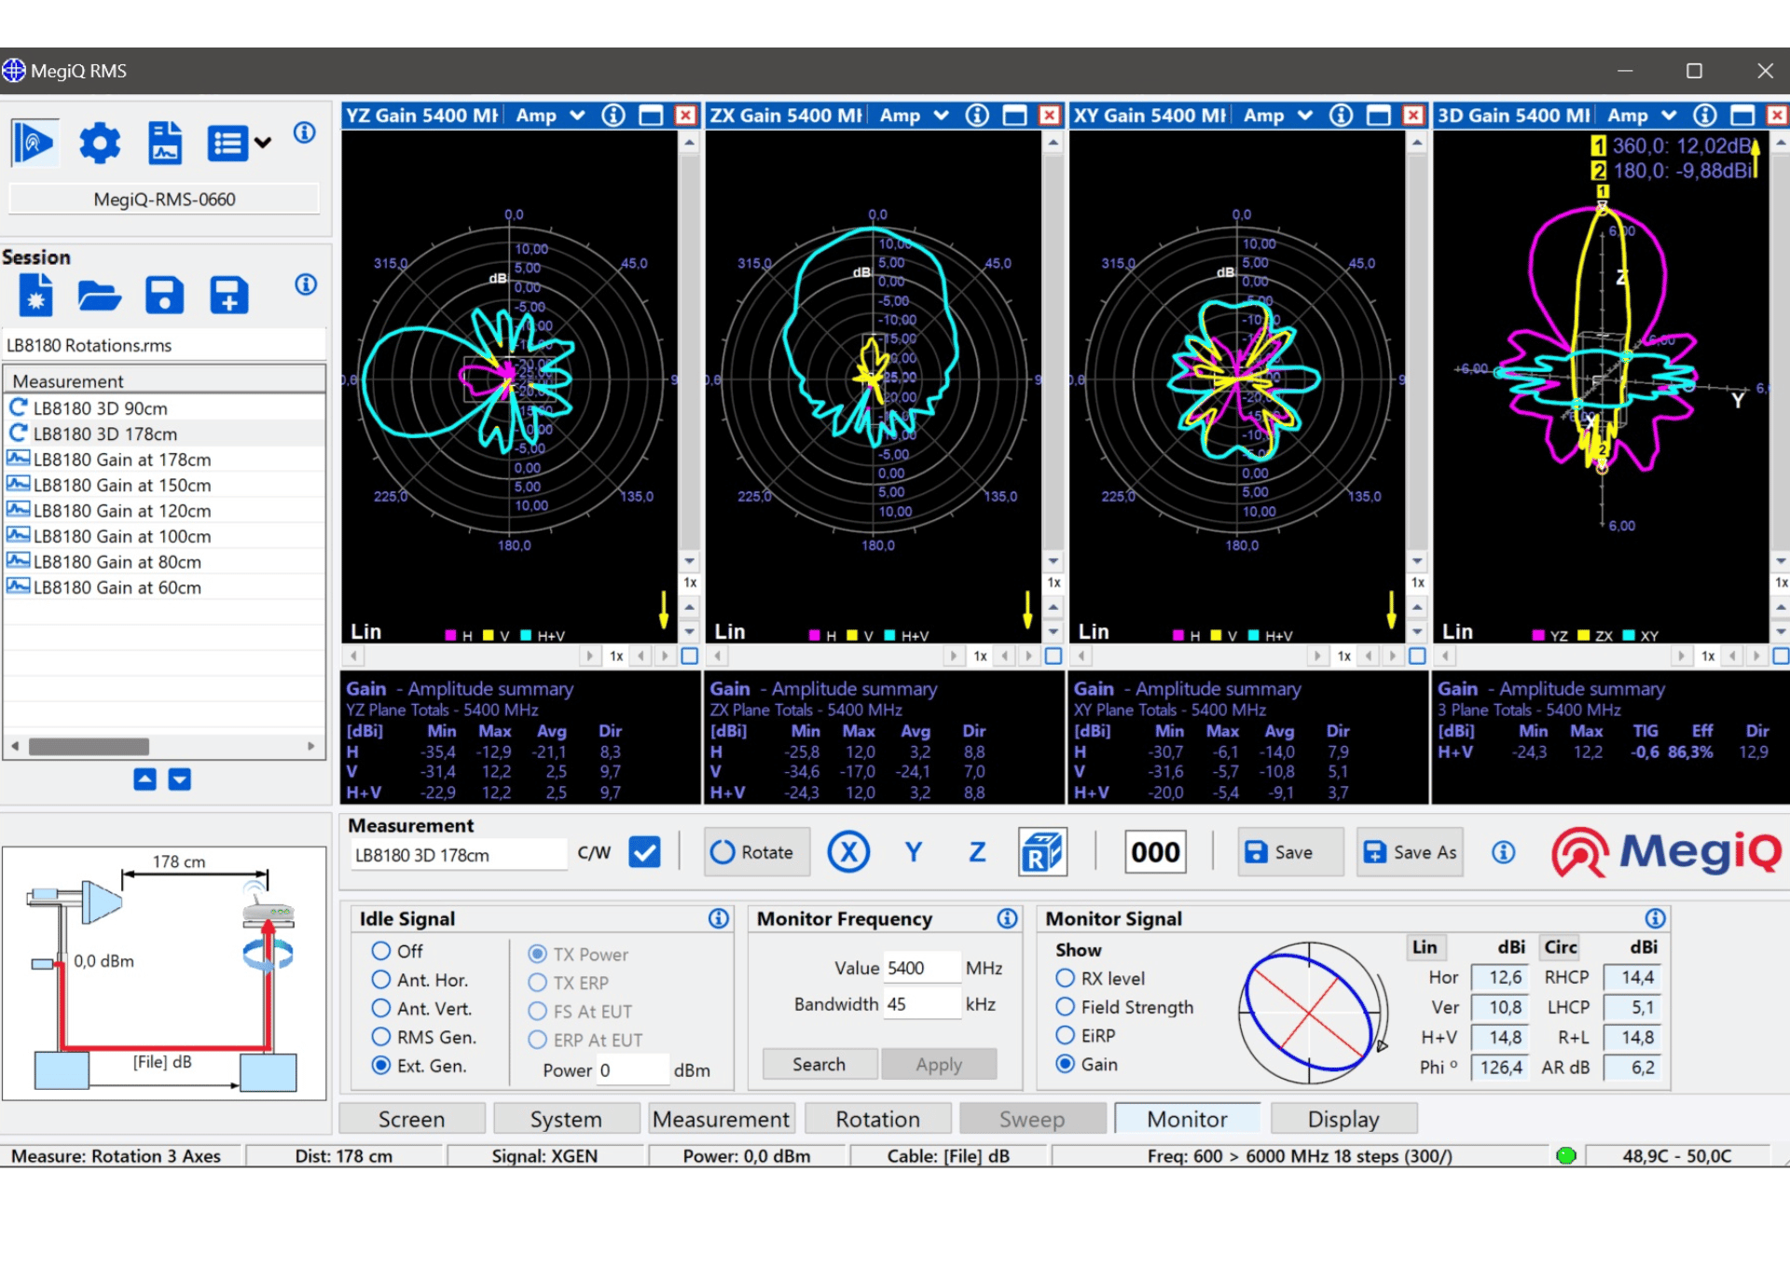This screenshot has height=1268, width=1790.
Task: Click the Idle Signal info icon
Action: click(x=718, y=918)
